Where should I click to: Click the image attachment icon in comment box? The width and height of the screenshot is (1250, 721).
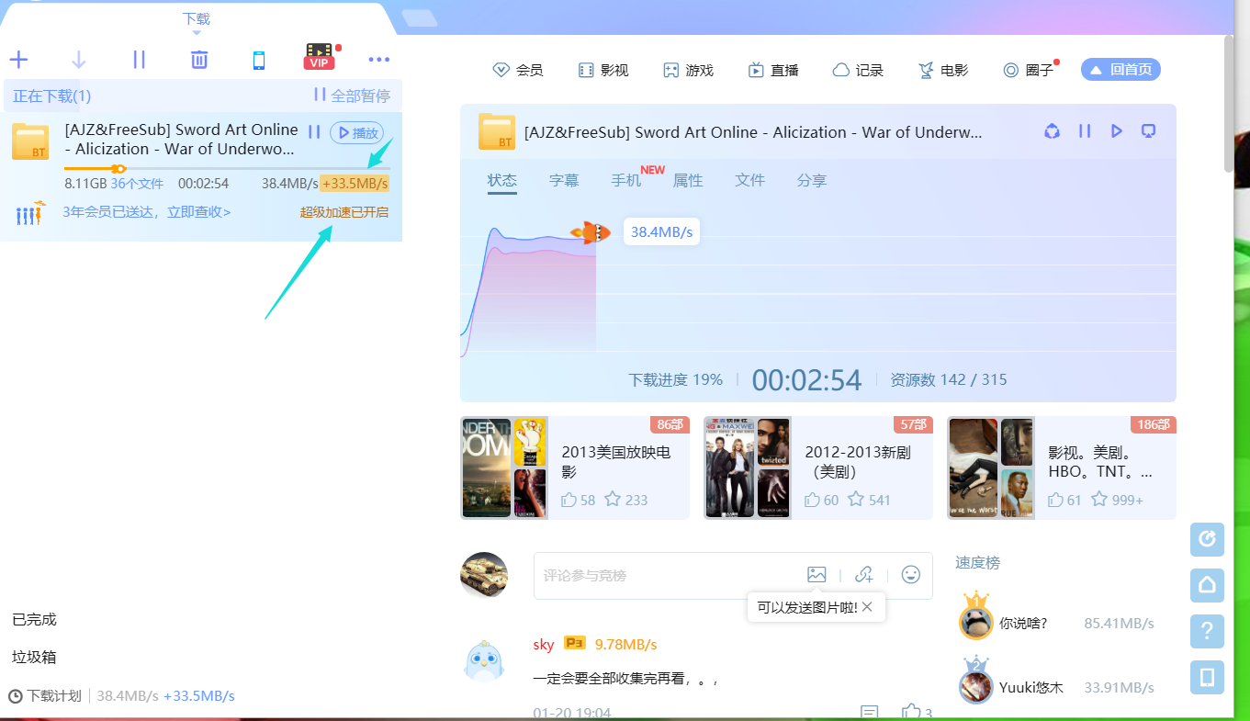tap(816, 573)
